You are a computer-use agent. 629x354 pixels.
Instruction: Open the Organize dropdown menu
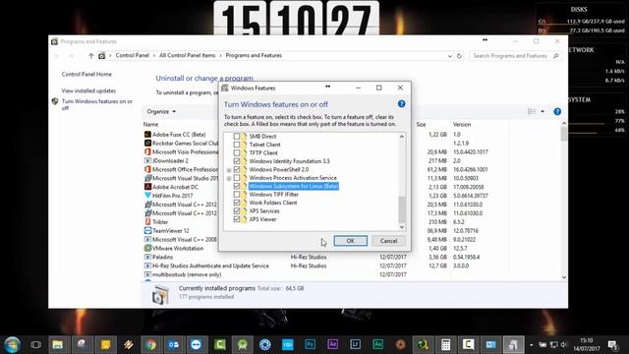(161, 111)
